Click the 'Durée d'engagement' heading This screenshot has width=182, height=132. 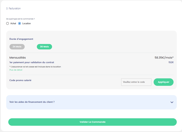coord(21,39)
